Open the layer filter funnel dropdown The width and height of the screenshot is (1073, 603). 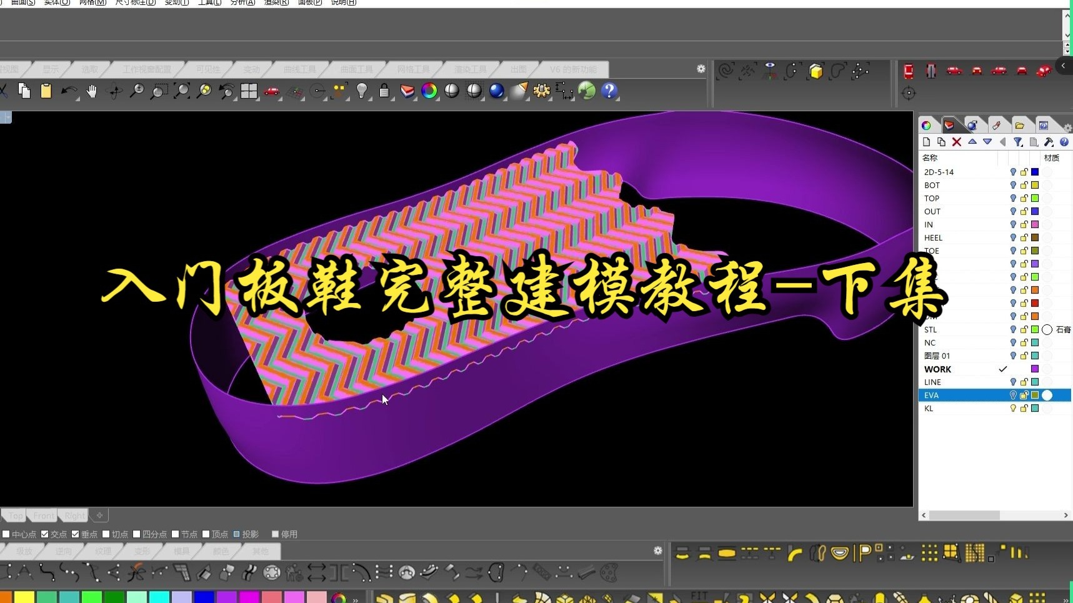coord(1018,142)
